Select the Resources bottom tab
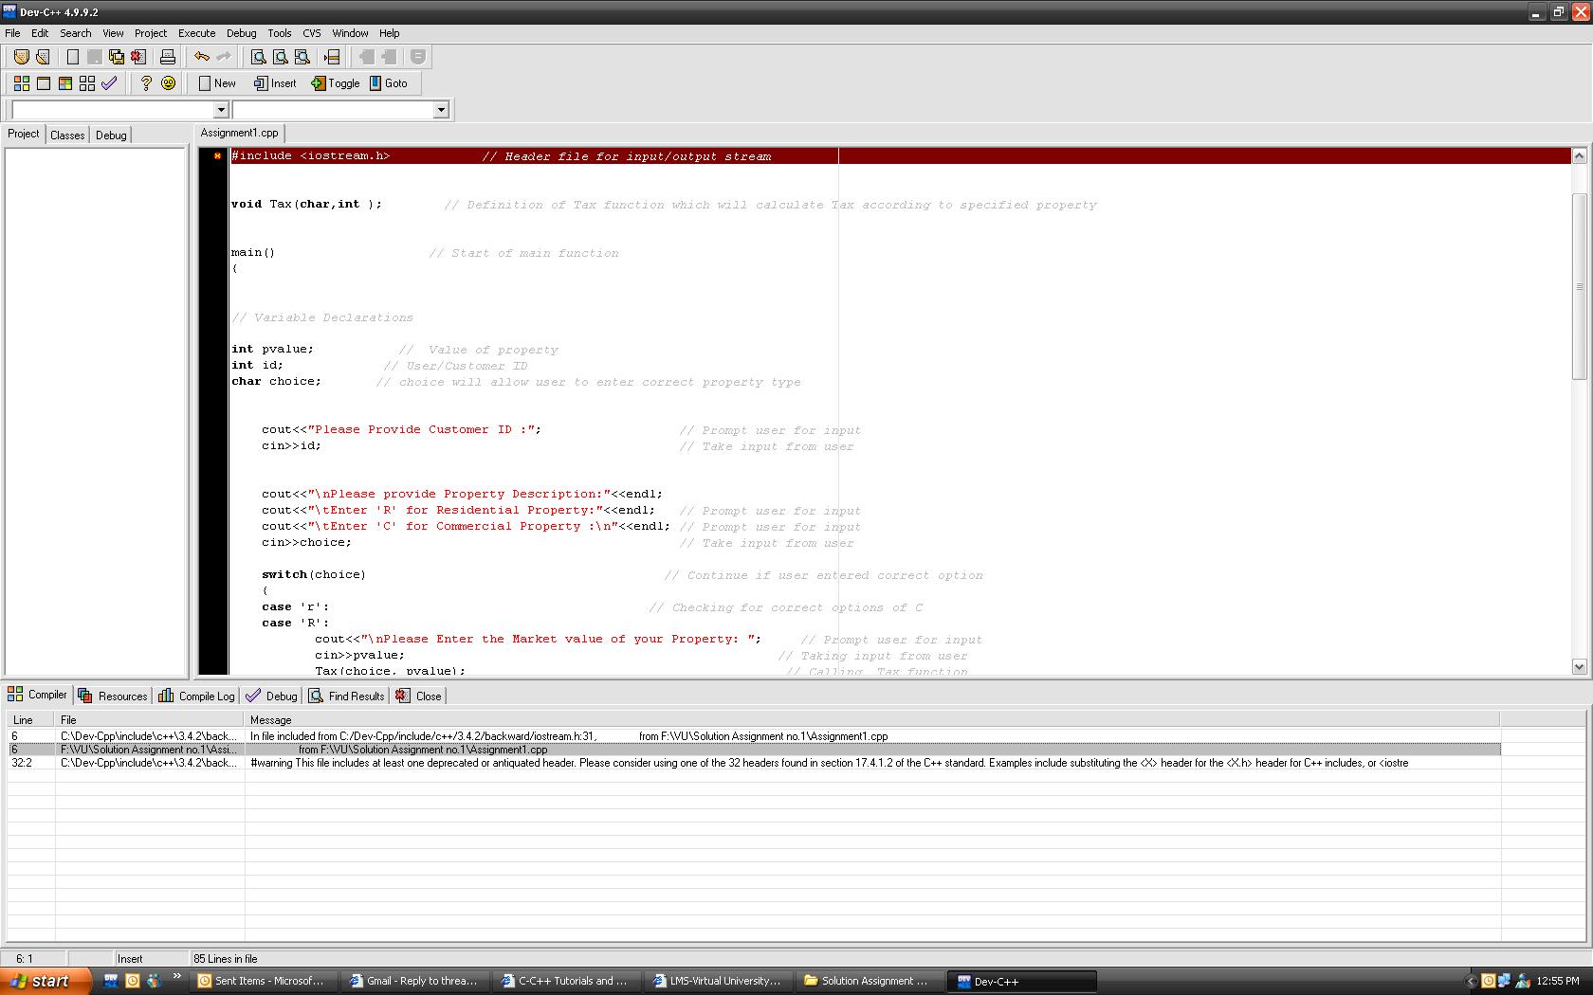 113,696
